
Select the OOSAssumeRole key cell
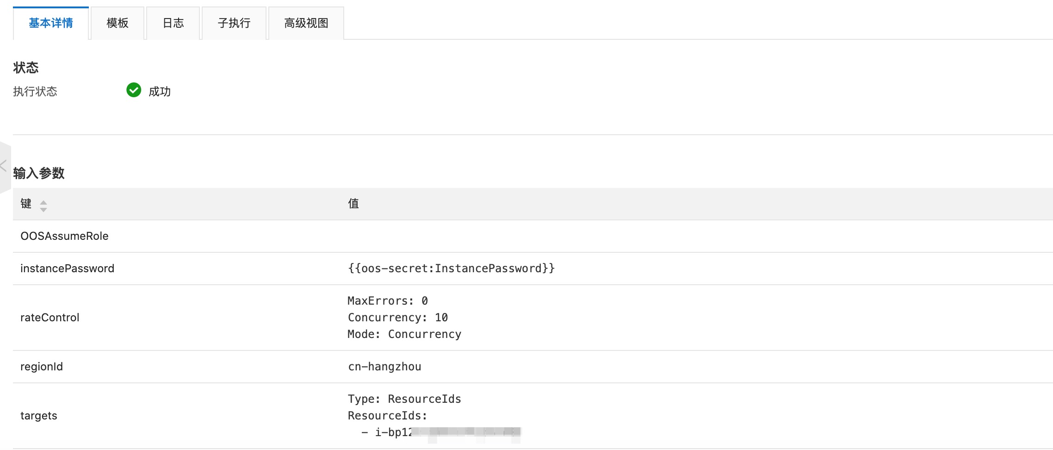pyautogui.click(x=64, y=236)
